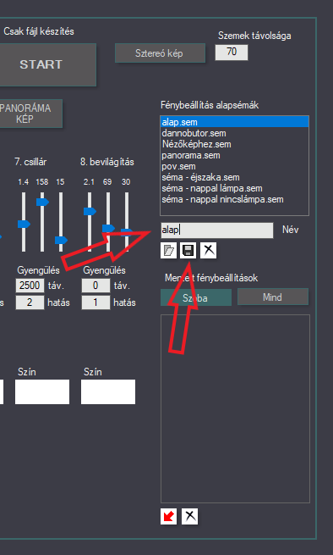The width and height of the screenshot is (333, 555).
Task: Click the Sztereó kép button
Action: click(160, 53)
